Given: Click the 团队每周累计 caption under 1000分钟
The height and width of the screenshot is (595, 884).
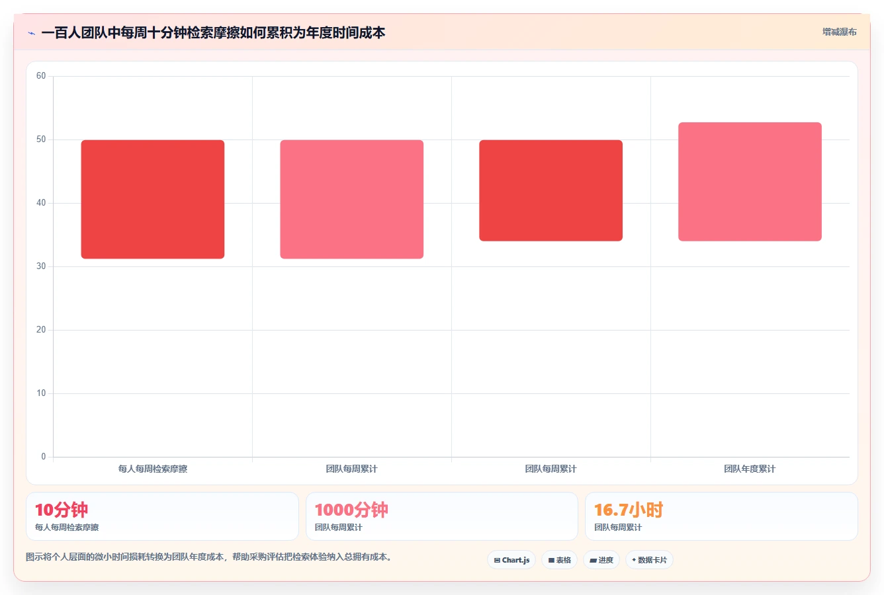Looking at the screenshot, I should (x=339, y=528).
